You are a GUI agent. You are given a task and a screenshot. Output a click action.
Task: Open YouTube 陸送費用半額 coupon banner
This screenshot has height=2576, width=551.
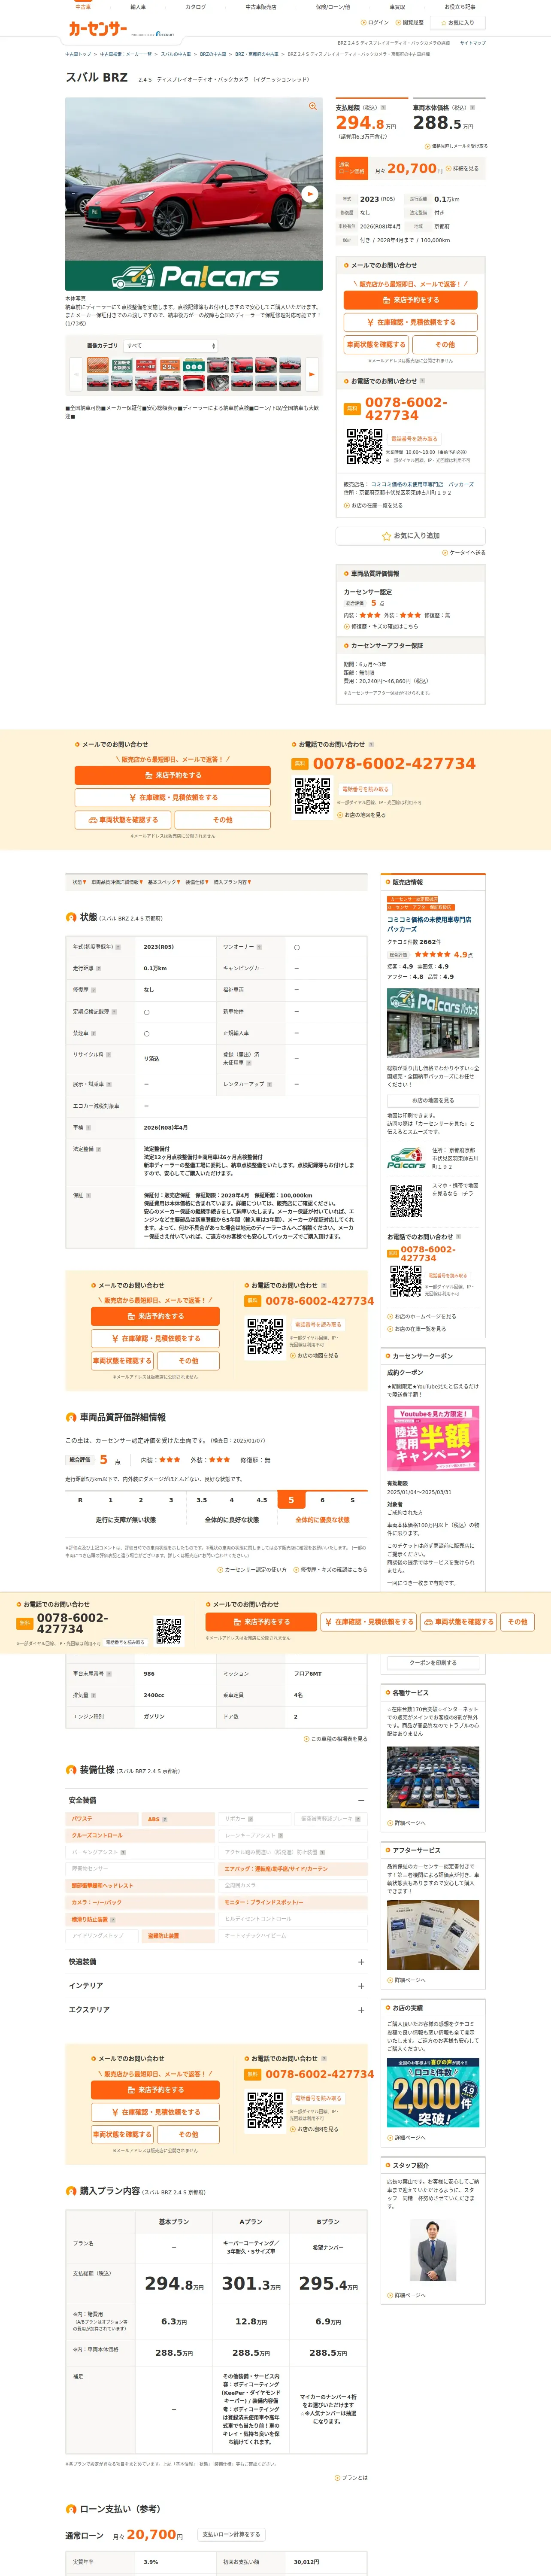point(432,1438)
